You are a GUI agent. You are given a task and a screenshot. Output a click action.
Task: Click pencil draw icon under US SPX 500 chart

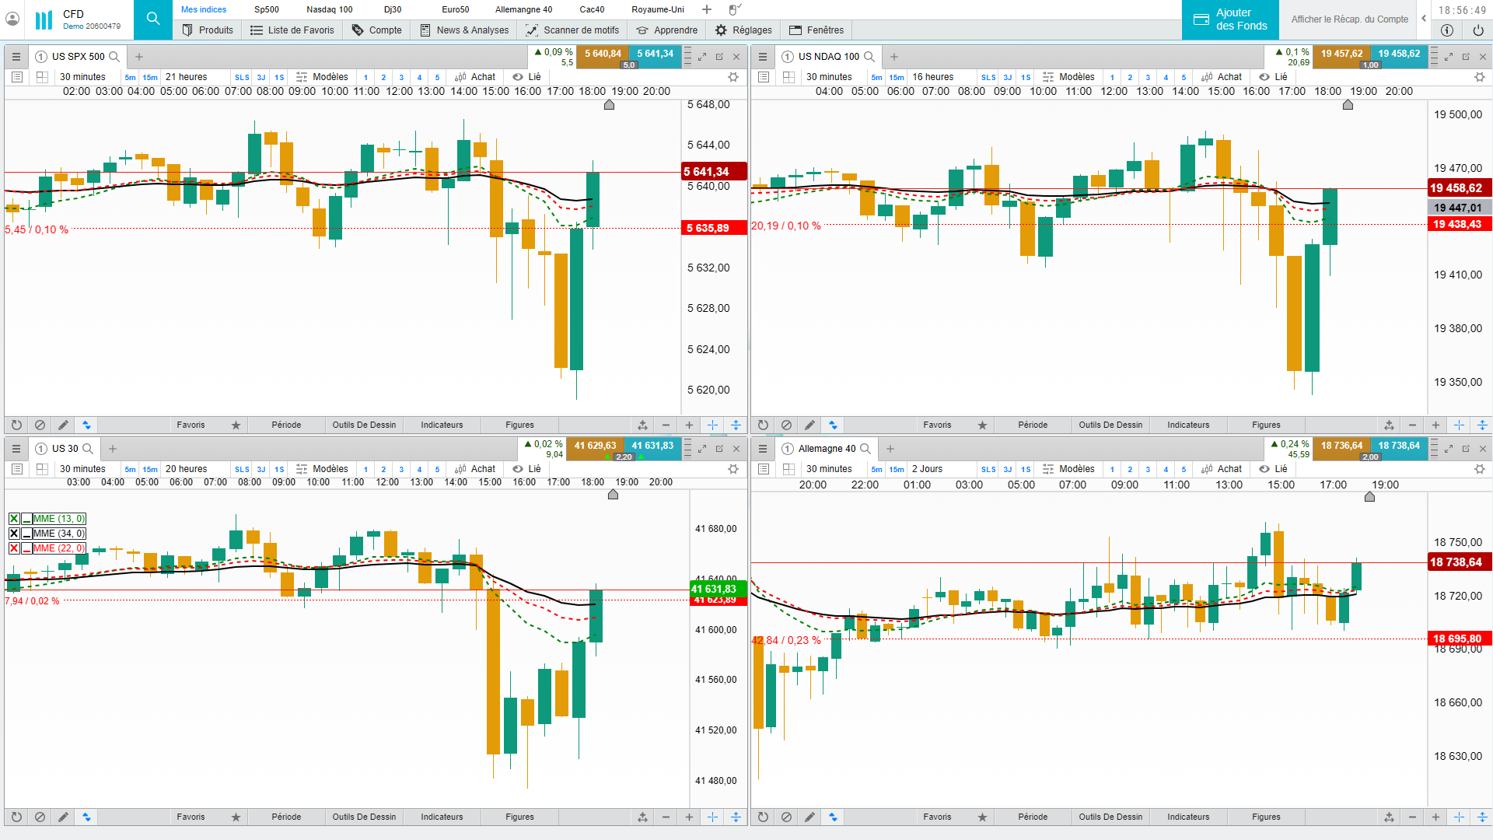coord(63,425)
